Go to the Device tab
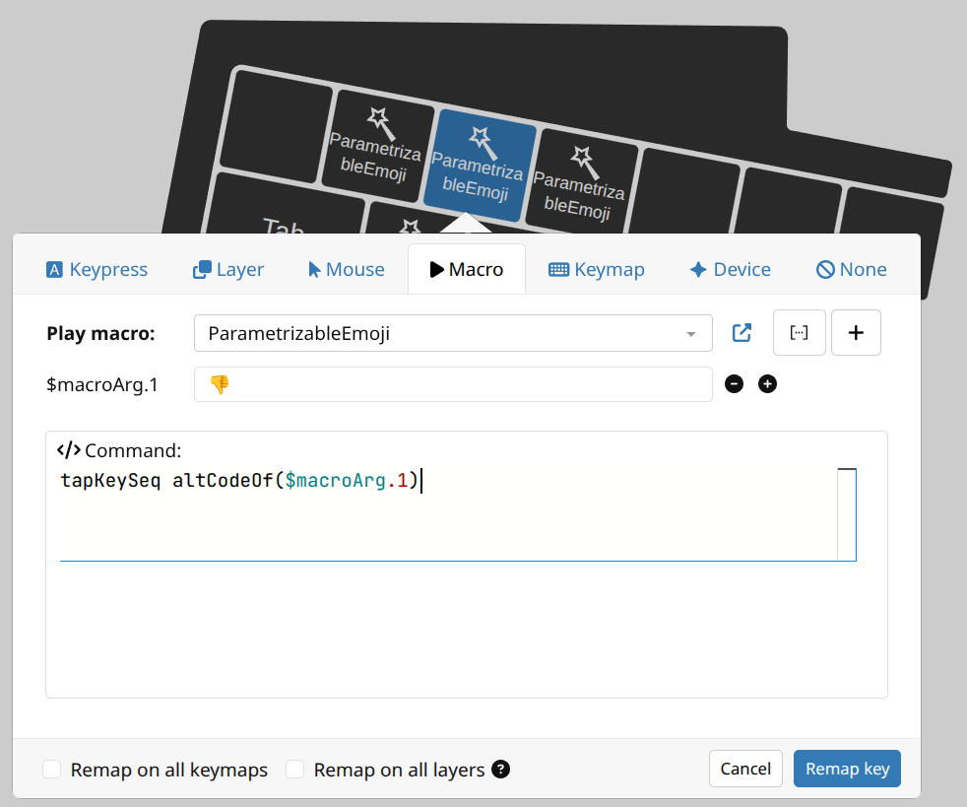The height and width of the screenshot is (807, 967). (x=730, y=269)
